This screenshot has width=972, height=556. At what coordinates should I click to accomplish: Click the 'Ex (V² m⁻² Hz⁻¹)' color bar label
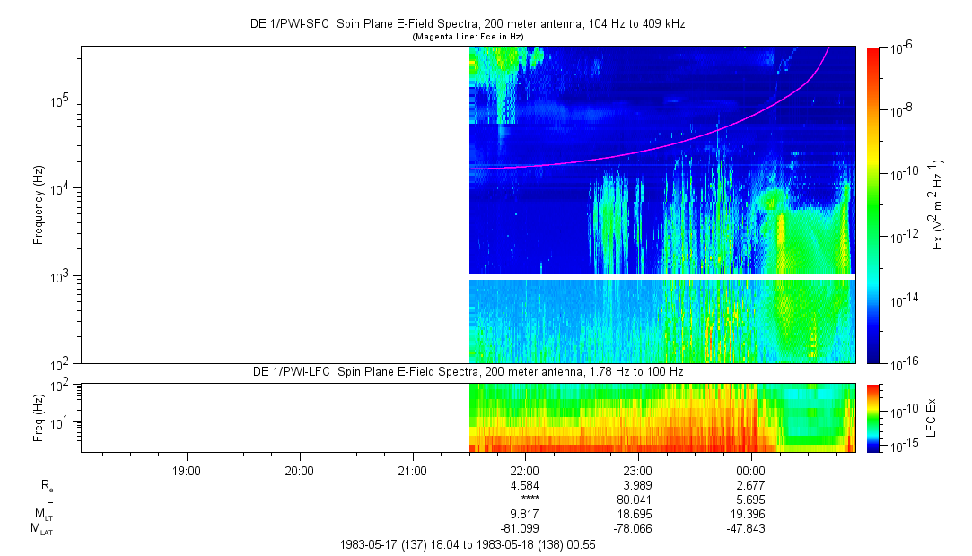tap(936, 205)
